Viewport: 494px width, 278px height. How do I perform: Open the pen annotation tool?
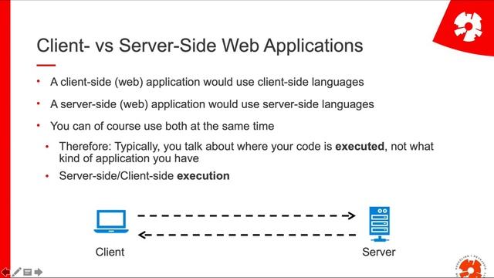click(x=17, y=272)
